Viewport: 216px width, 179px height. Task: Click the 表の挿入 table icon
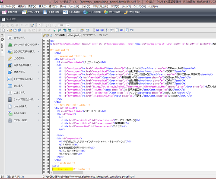(10, 86)
